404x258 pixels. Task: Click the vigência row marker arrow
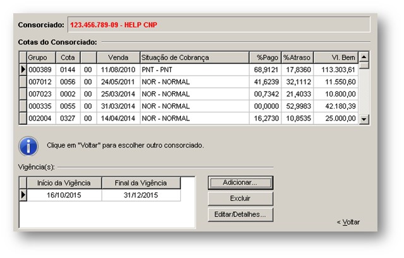tap(23, 195)
